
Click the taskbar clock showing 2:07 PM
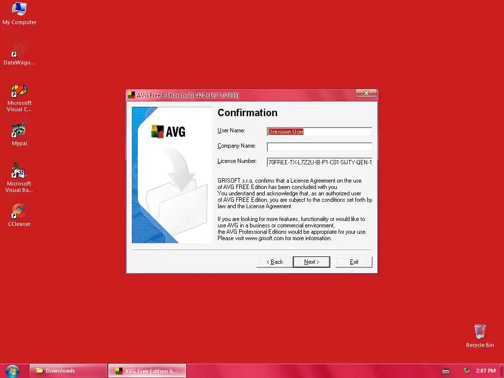(486, 371)
